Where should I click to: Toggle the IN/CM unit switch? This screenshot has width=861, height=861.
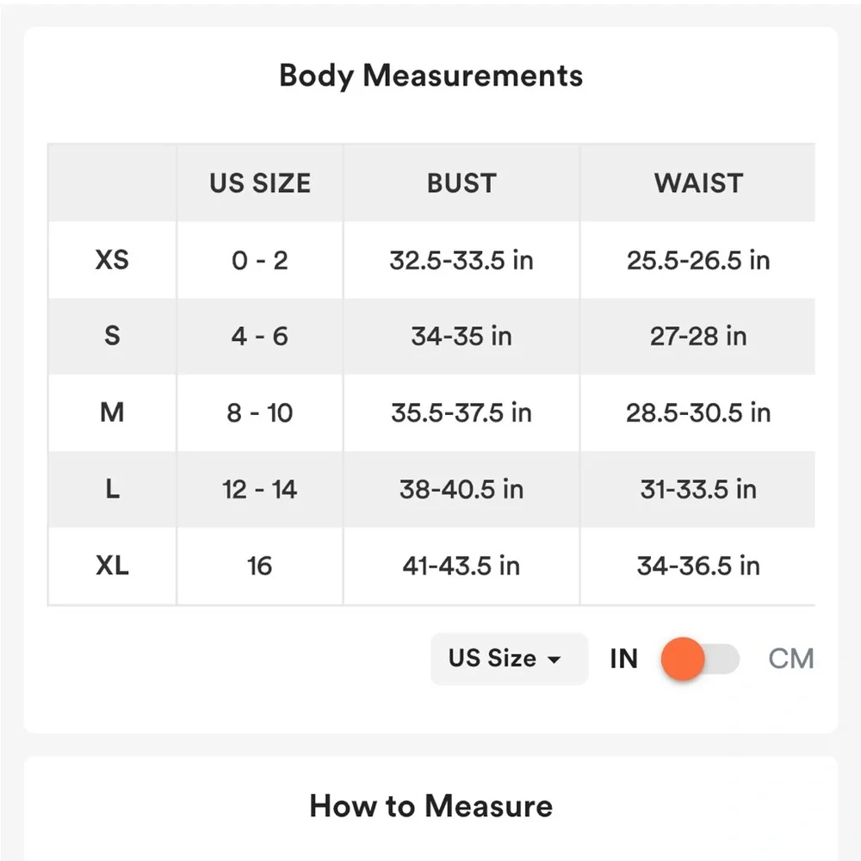tap(699, 660)
